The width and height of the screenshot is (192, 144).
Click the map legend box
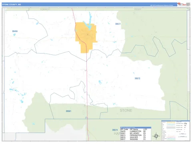point(176,130)
